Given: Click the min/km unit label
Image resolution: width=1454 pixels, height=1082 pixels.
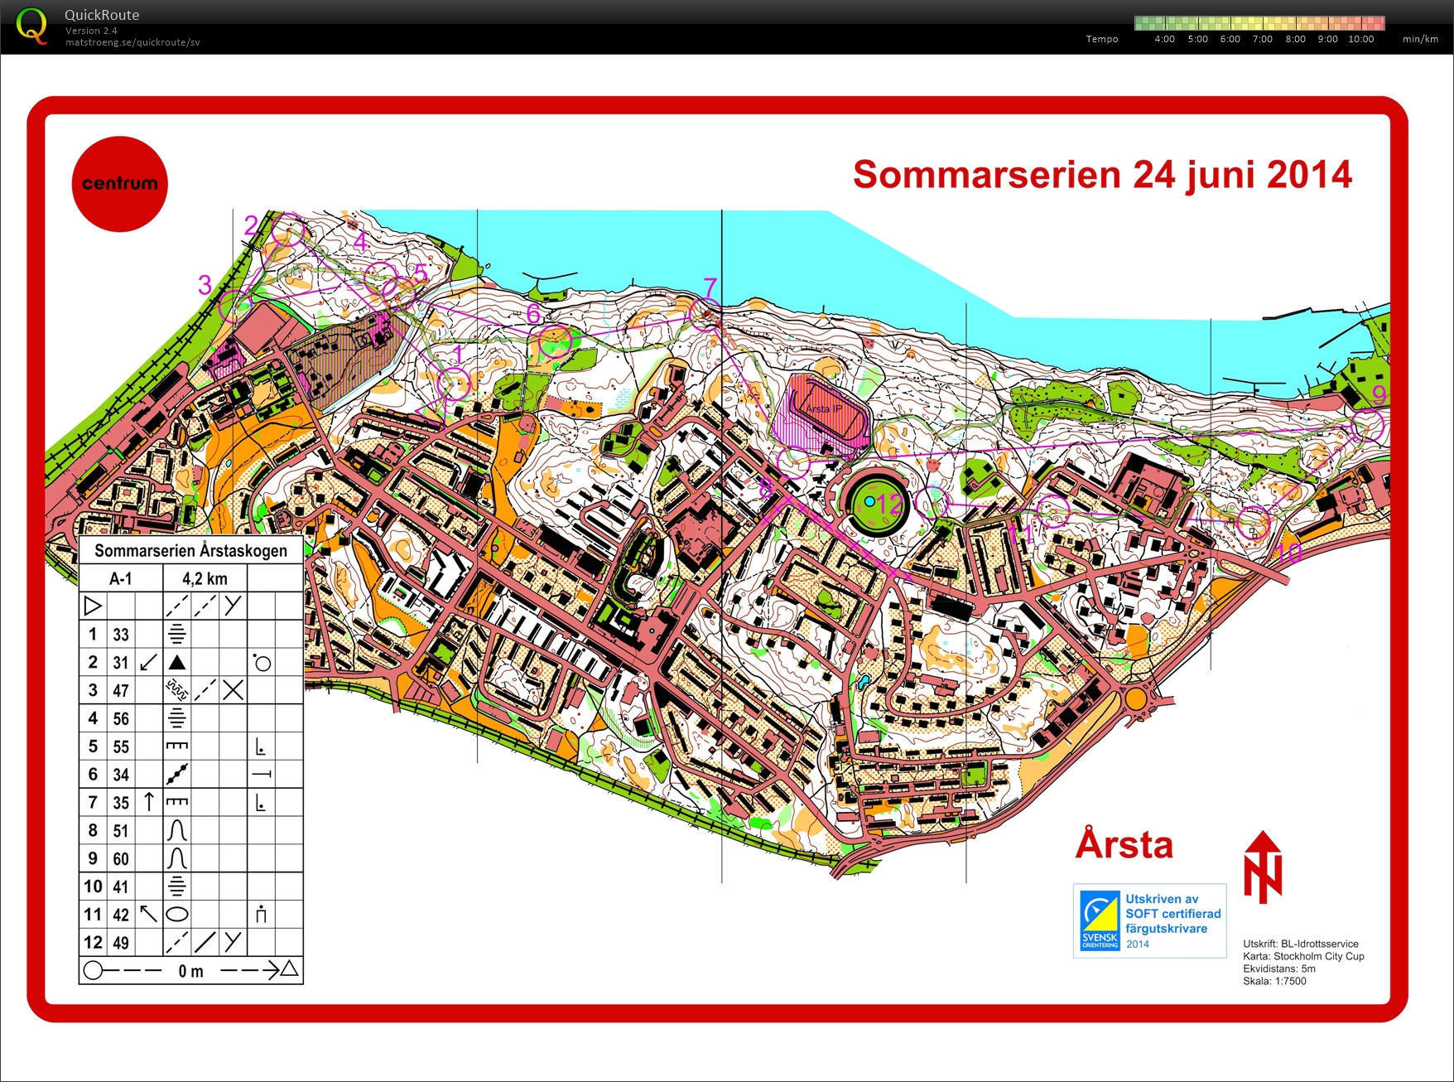Looking at the screenshot, I should 1420,39.
